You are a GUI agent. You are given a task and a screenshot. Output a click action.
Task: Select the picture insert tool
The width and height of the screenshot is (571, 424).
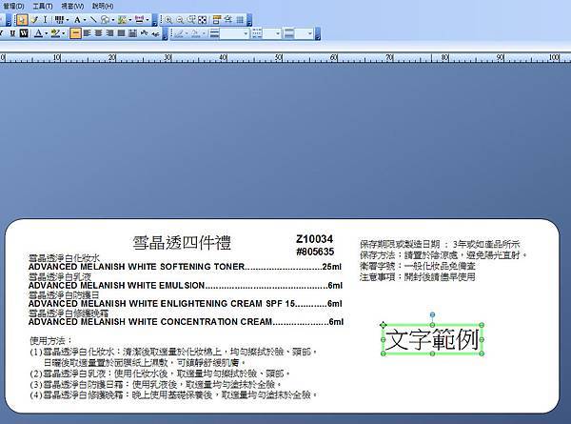[x=122, y=20]
